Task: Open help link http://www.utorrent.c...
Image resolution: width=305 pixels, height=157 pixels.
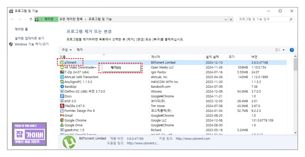Action: tap(143, 143)
